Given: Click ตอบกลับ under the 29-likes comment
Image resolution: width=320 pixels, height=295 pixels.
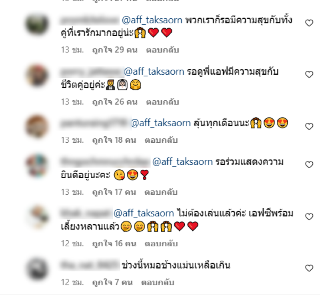Looking at the screenshot, I should (x=162, y=50).
